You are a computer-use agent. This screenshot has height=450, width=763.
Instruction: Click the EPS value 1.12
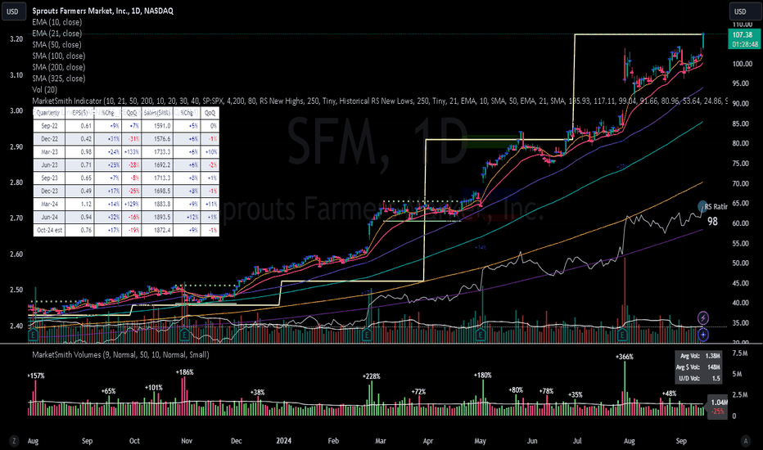[87, 204]
